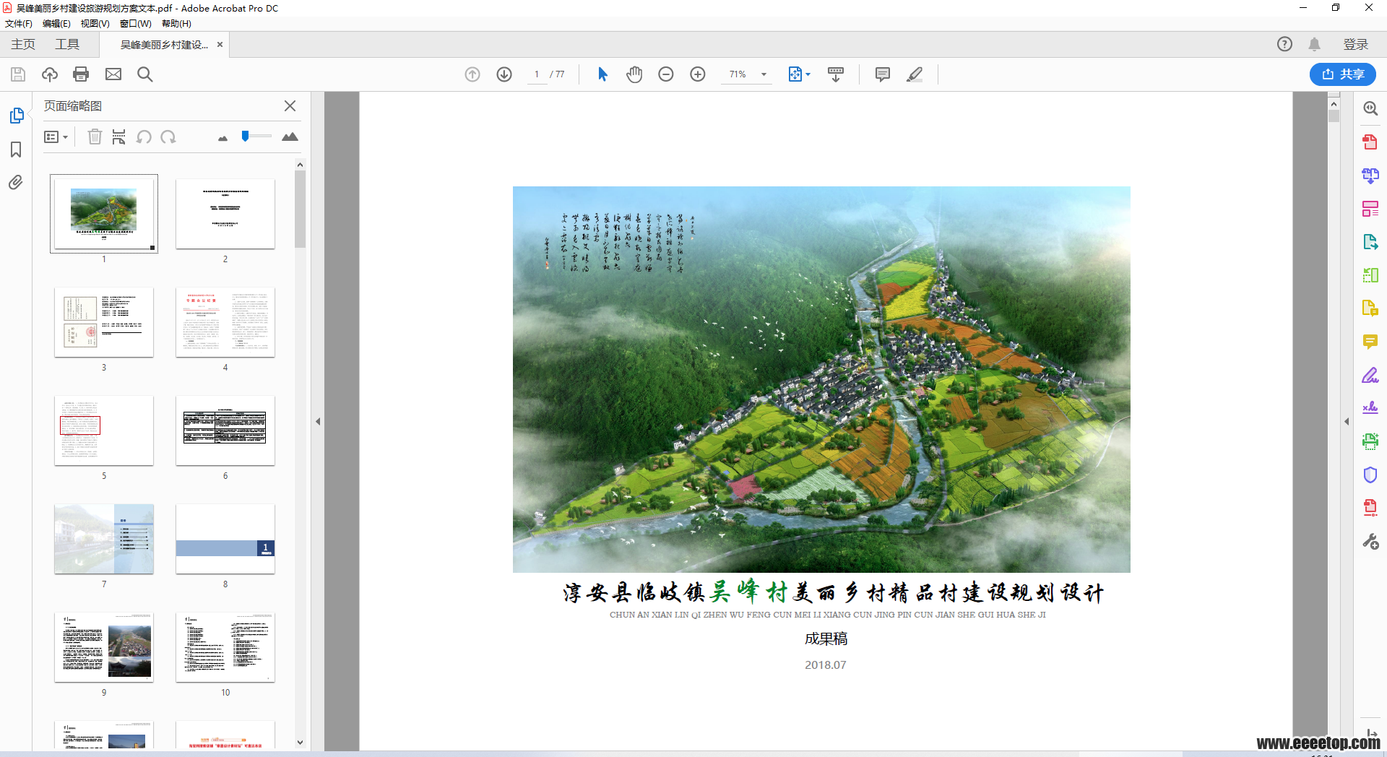Viewport: 1387px width, 757px height.
Task: Open the zoom level dropdown arrow
Action: point(764,74)
